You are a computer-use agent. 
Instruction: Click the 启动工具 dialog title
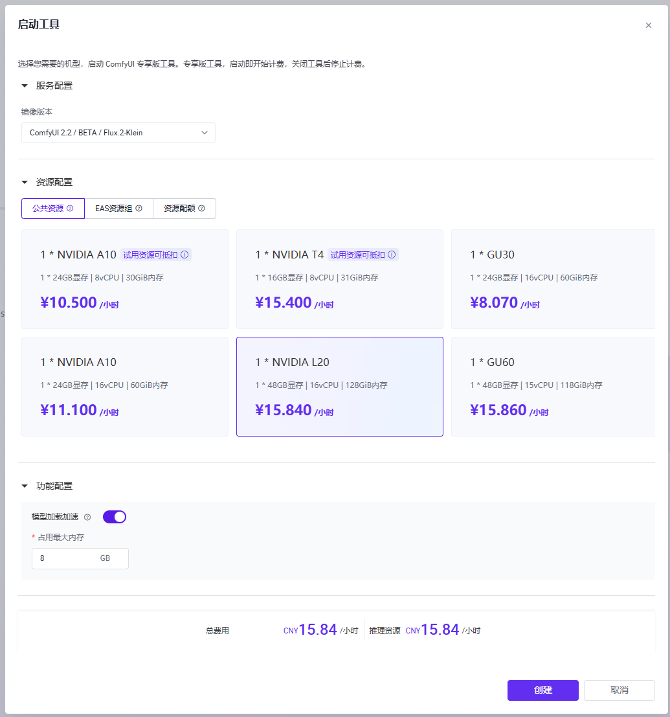[x=39, y=24]
